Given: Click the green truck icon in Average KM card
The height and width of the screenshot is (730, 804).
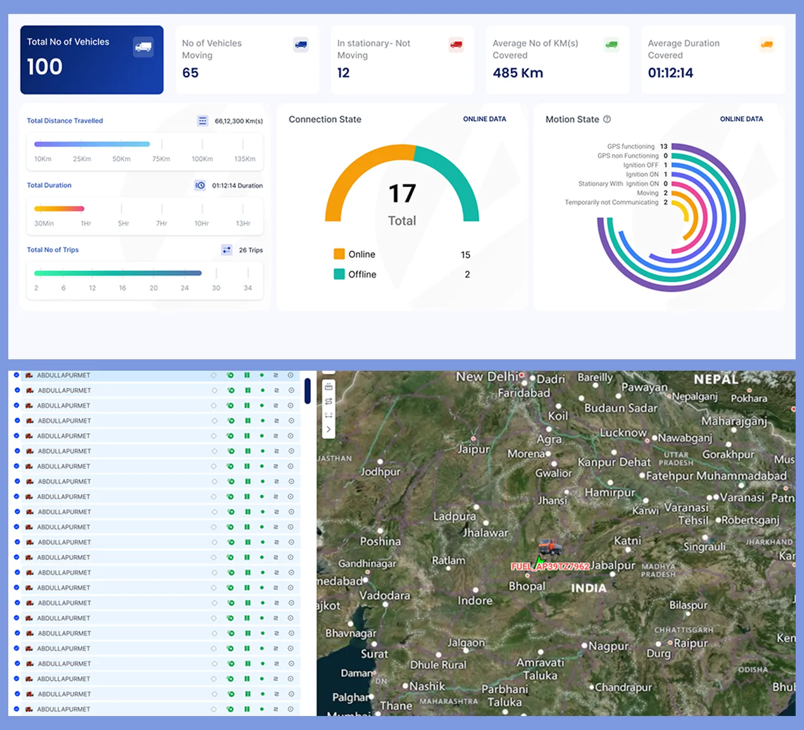Looking at the screenshot, I should point(611,45).
